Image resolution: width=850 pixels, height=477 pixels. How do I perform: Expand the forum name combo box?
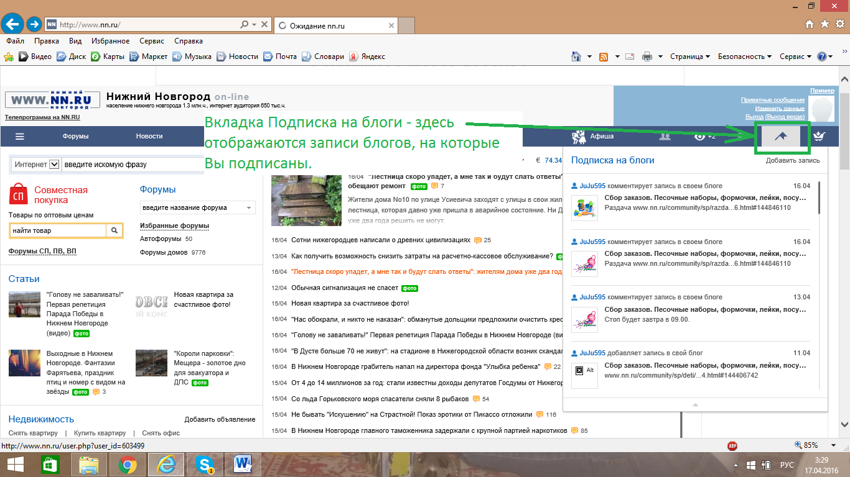[250, 207]
